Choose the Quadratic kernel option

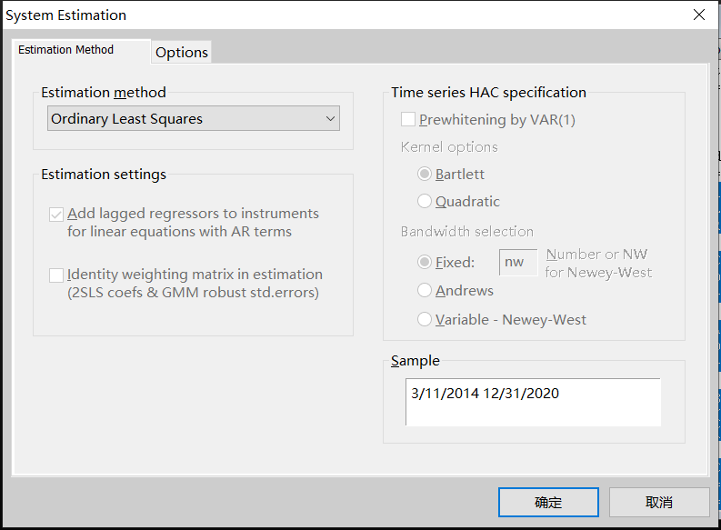[x=425, y=202]
